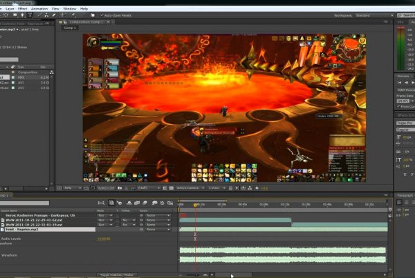Screen dimensions: 415x278
Task: Toggle Frame Blending for the composition
Action: click(x=137, y=203)
